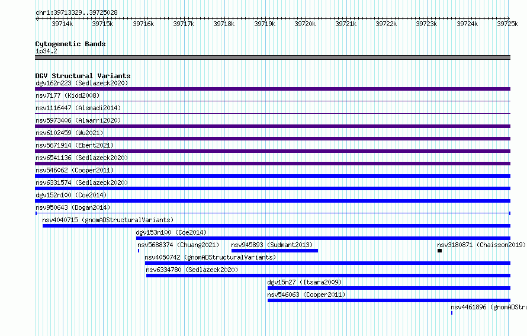
Task: Open nsv5973406 (Almarri2020) feature
Action: (78, 120)
